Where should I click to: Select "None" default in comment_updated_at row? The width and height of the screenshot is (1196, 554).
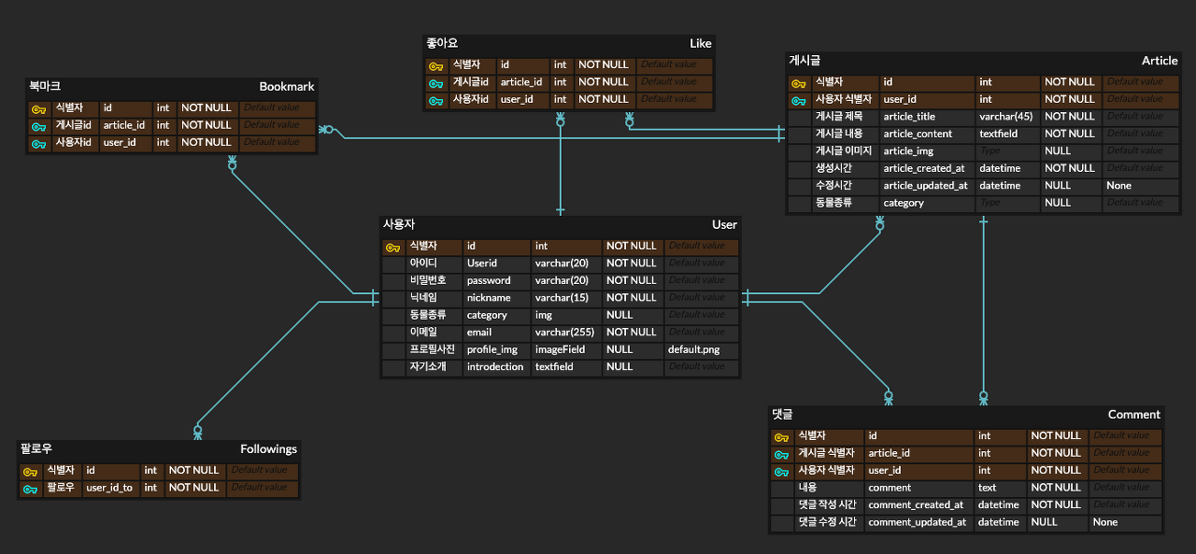(x=1105, y=523)
